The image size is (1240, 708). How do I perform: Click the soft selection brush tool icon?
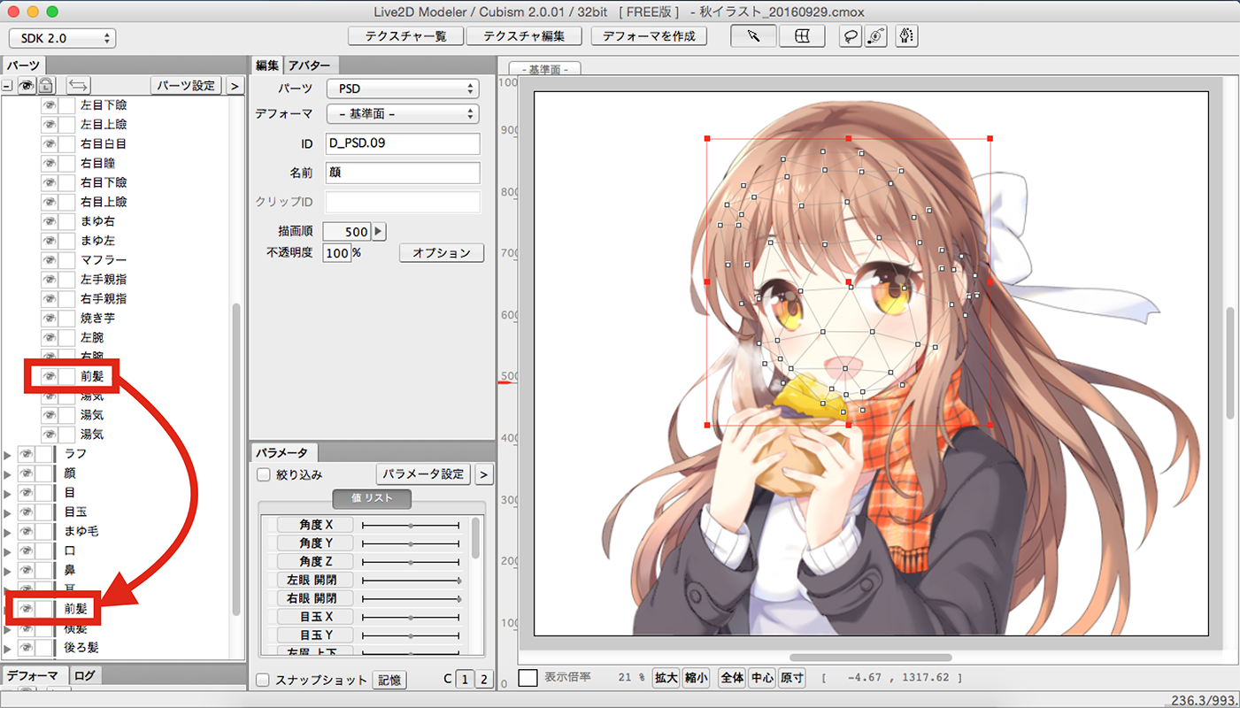874,36
